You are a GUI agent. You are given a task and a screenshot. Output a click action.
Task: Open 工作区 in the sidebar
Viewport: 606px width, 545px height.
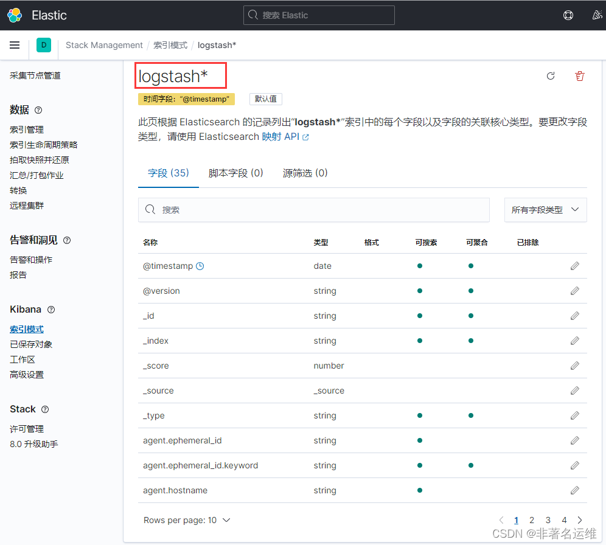[23, 359]
